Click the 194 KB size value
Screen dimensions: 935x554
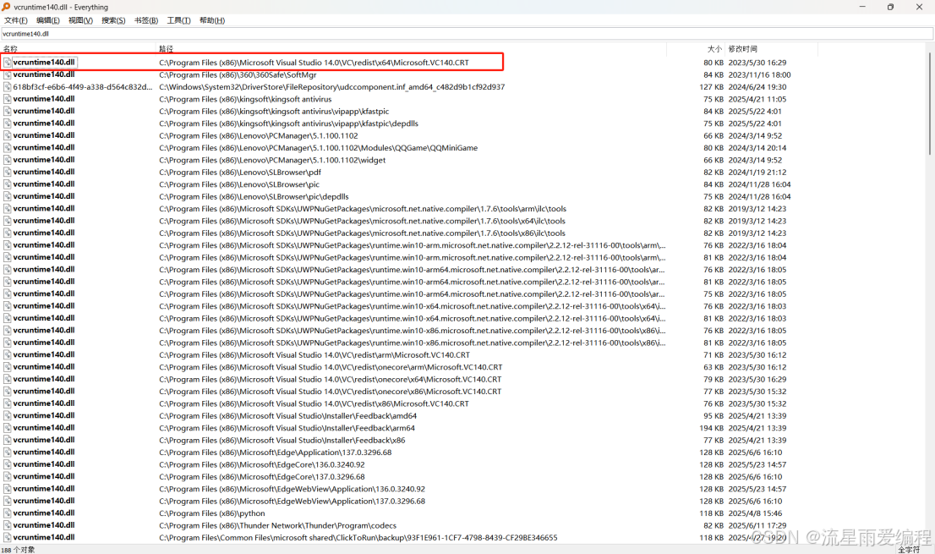(711, 428)
